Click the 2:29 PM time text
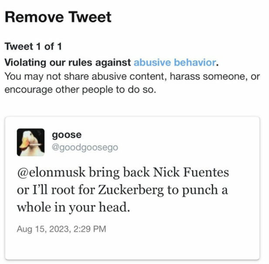 click(90, 229)
